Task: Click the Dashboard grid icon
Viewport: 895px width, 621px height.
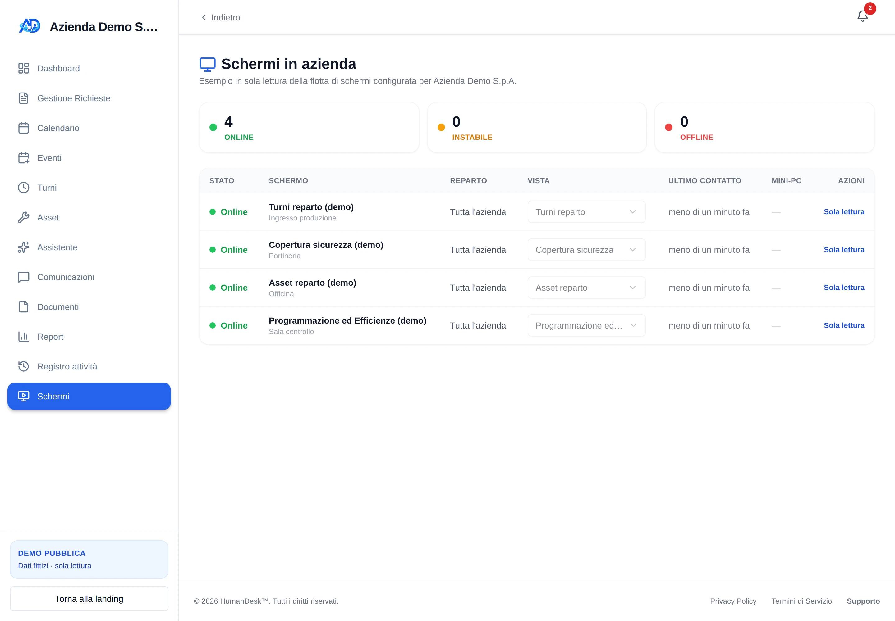Action: coord(23,69)
